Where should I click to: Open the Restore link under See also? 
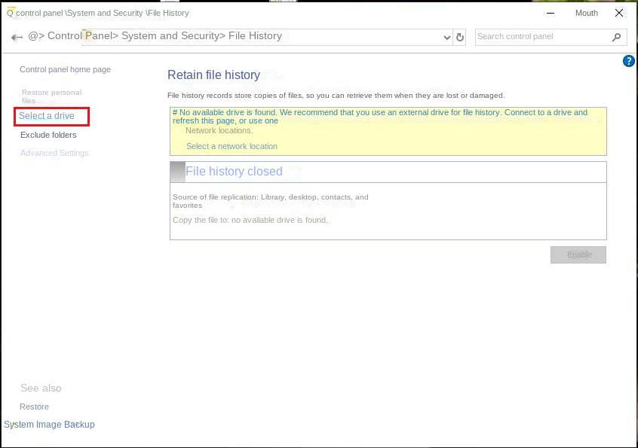(x=34, y=407)
